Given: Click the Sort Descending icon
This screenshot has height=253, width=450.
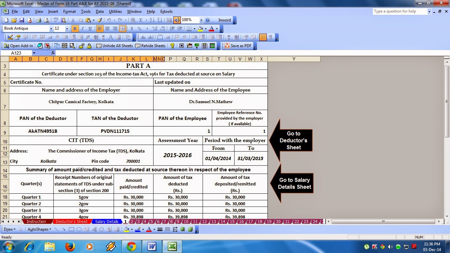Looking at the screenshot, I should tap(160, 20).
